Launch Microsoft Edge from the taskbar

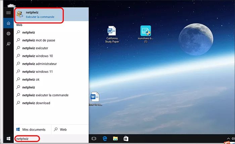(x=105, y=138)
